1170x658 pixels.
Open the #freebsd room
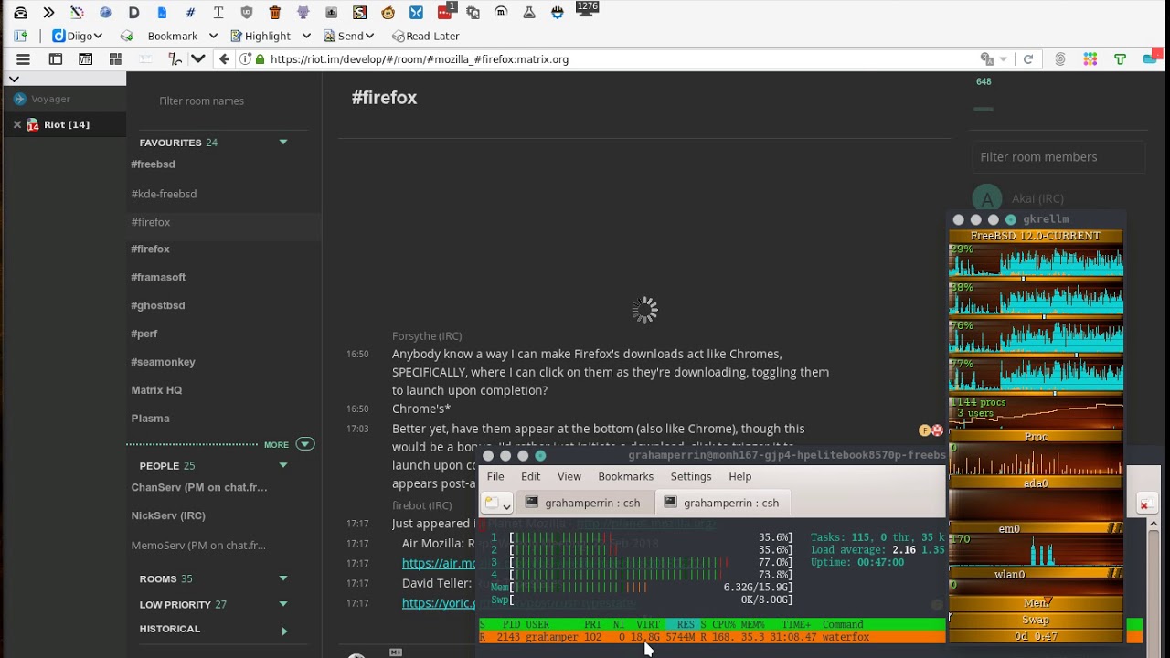pos(153,164)
